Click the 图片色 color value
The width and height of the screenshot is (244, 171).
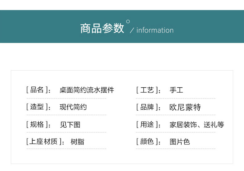tap(180, 142)
